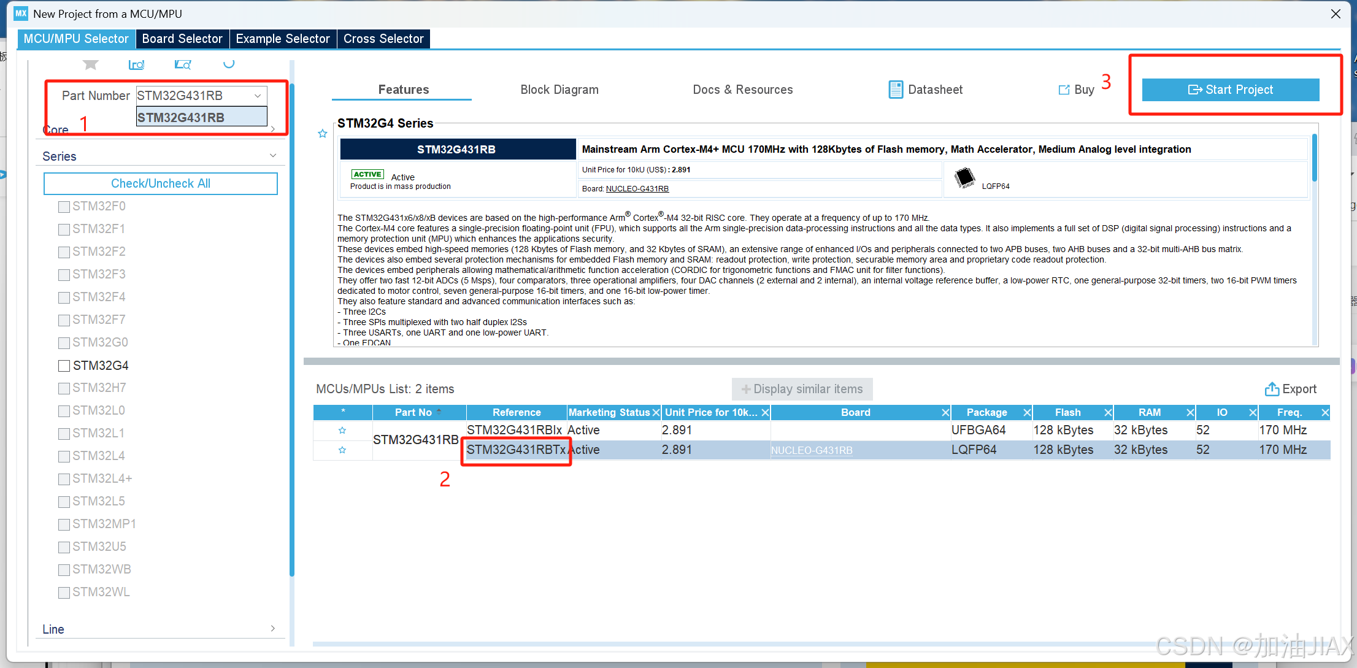Click the Export icon
The image size is (1357, 668).
(1272, 389)
